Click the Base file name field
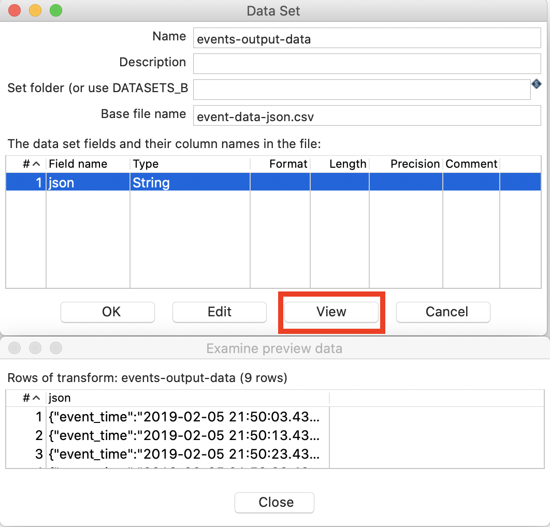The image size is (550, 527). tap(367, 115)
